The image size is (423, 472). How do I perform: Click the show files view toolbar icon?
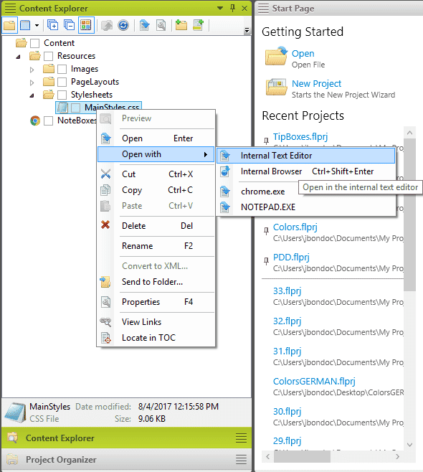[25, 25]
